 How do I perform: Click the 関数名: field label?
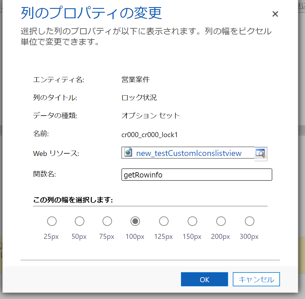click(44, 174)
